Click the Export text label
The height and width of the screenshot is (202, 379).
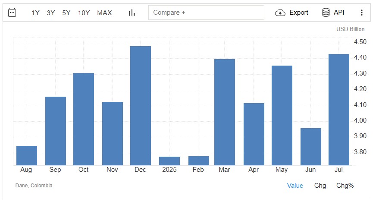tap(299, 13)
